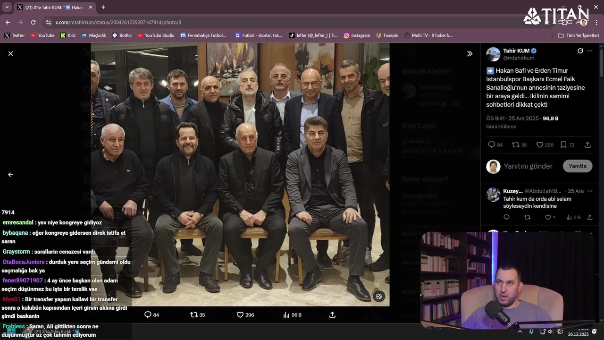Click the Grok icon on the tweet

tap(580, 51)
